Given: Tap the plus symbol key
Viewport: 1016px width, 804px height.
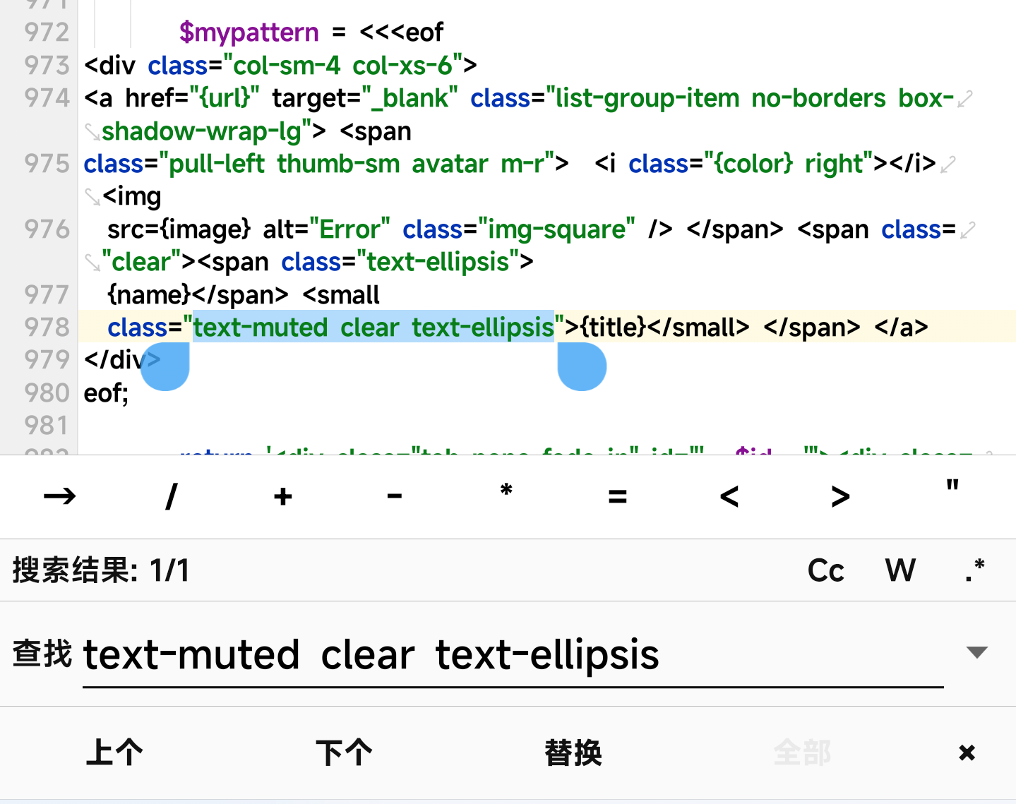Looking at the screenshot, I should coord(283,496).
